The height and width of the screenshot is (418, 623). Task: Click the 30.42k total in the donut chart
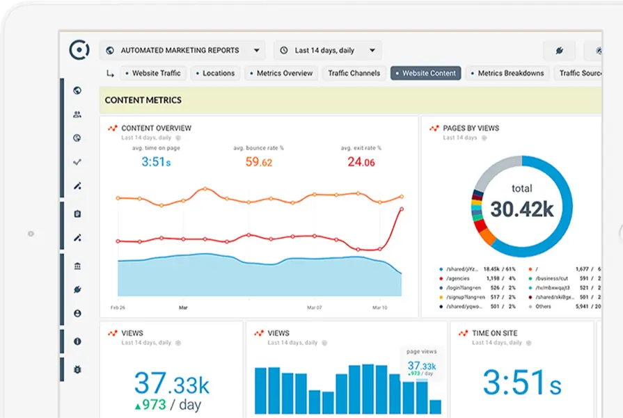522,209
